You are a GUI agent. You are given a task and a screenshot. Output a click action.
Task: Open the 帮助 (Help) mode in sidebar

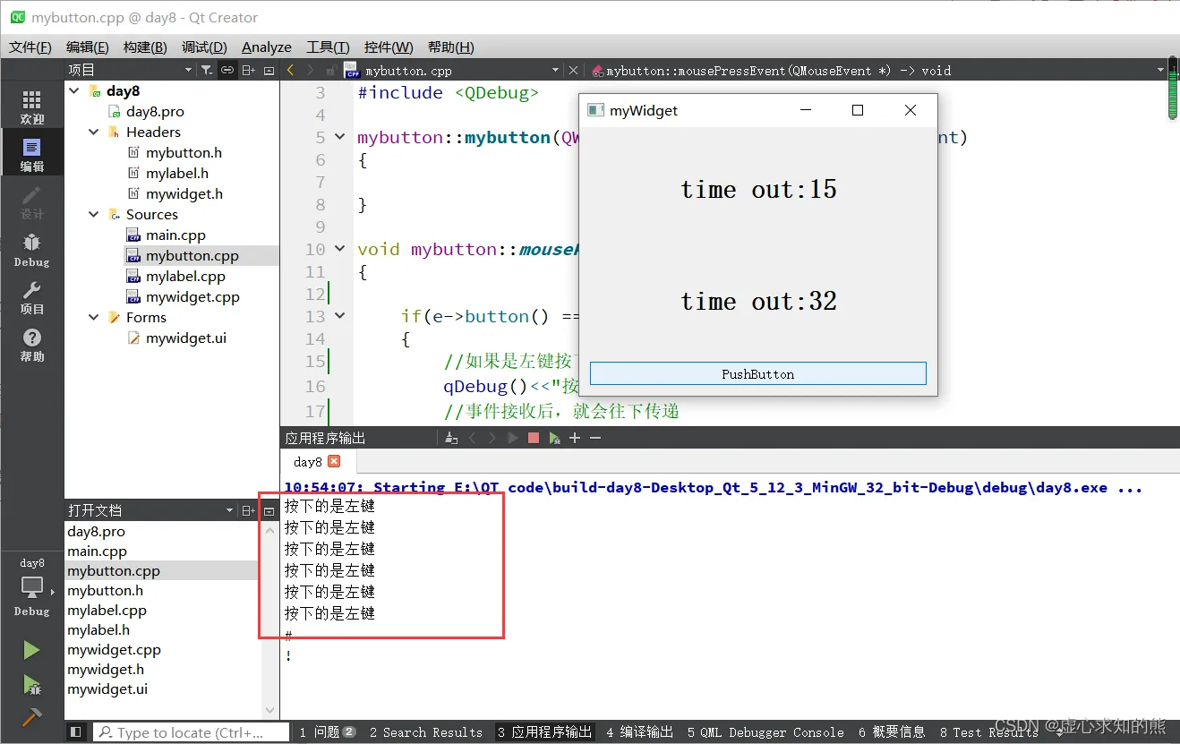[x=31, y=345]
